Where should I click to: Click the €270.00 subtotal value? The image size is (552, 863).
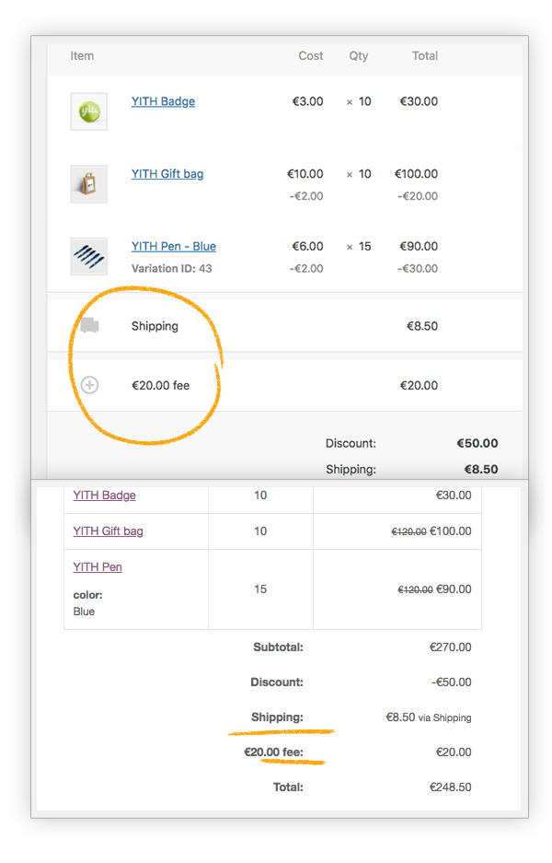tap(450, 647)
